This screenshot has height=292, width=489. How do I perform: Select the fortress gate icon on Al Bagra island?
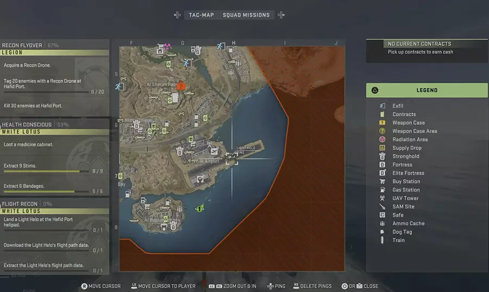tap(164, 227)
